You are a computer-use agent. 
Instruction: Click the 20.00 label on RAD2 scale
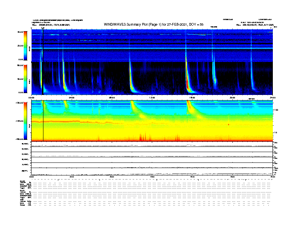(x=20, y=46)
